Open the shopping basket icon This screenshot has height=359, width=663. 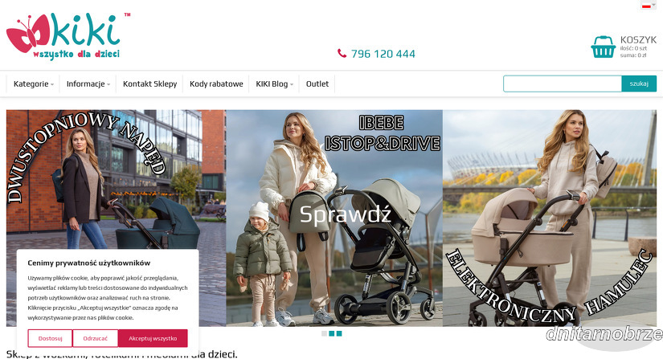coord(603,47)
